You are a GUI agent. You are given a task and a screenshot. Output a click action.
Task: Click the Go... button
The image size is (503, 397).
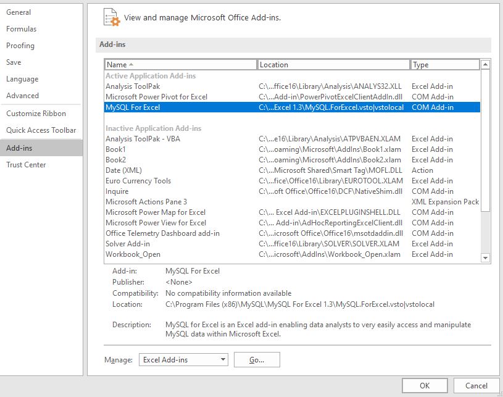257,360
